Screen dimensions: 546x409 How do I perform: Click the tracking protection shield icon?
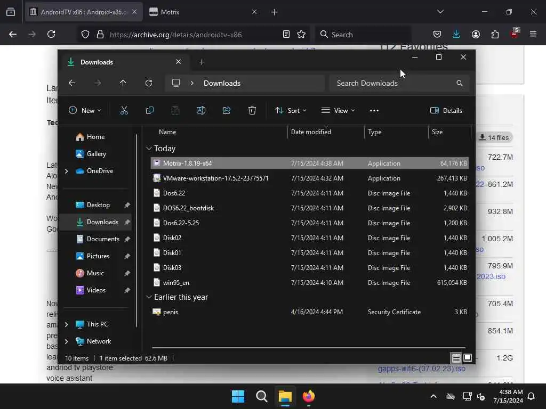click(x=85, y=34)
